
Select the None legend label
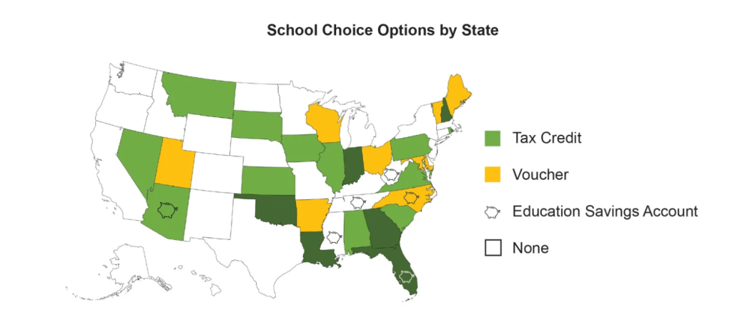(530, 249)
